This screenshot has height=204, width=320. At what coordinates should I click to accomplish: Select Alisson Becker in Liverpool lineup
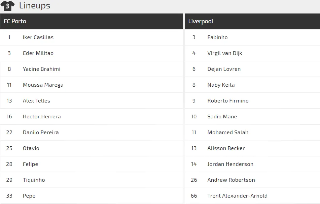tap(226, 148)
